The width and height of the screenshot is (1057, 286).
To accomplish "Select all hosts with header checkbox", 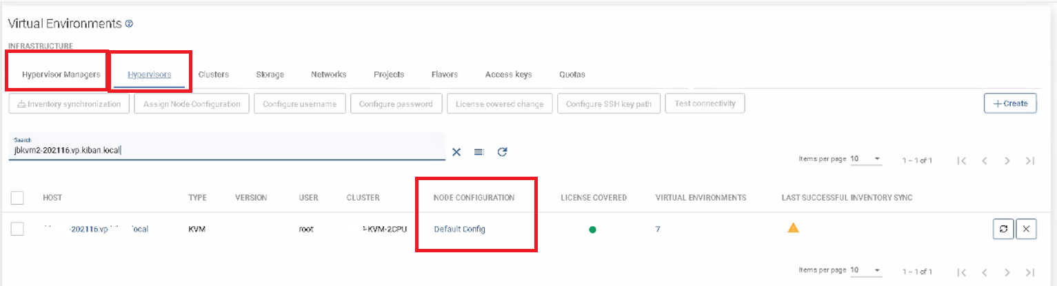I will point(18,198).
